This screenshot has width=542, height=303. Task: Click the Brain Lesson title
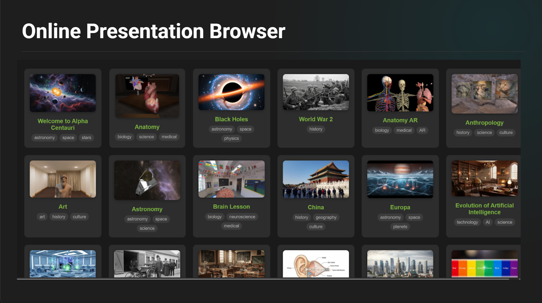tap(232, 207)
